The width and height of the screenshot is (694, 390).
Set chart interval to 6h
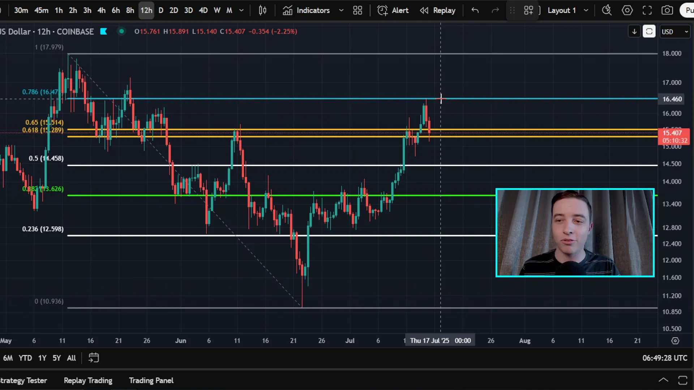tap(116, 10)
